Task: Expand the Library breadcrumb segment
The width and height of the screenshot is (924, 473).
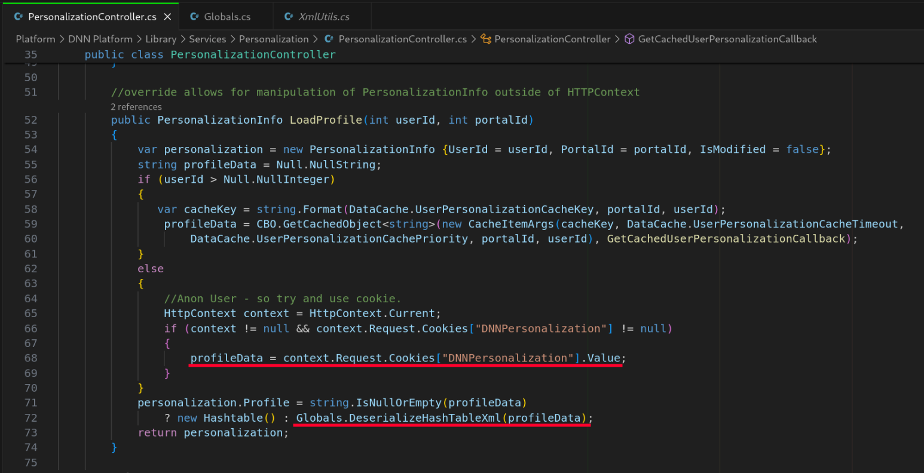Action: [x=161, y=39]
